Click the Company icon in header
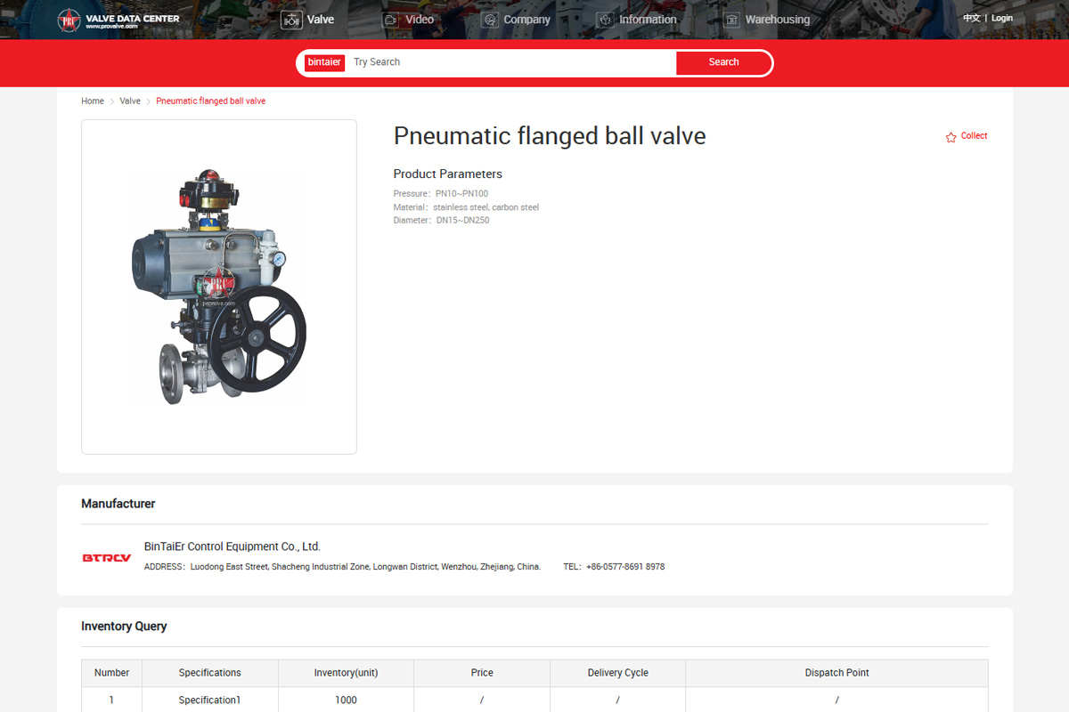 [489, 20]
